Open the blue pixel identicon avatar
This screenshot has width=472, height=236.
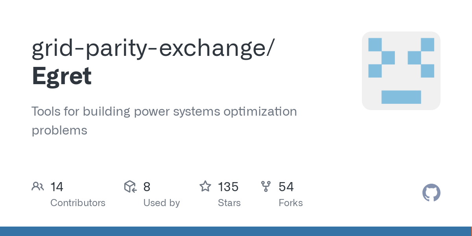(401, 71)
